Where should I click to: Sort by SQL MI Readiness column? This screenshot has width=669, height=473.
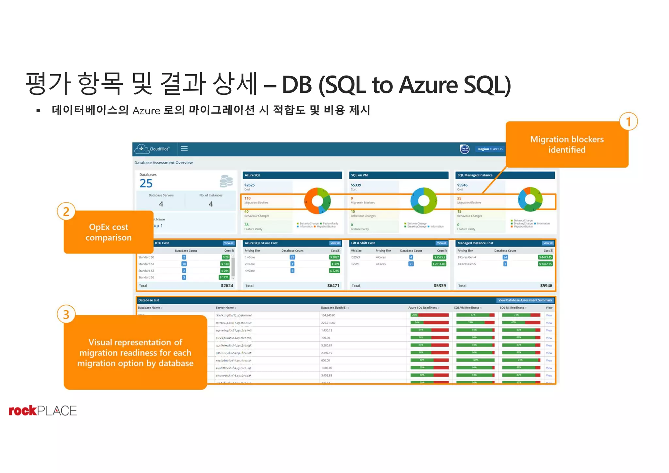pos(513,308)
